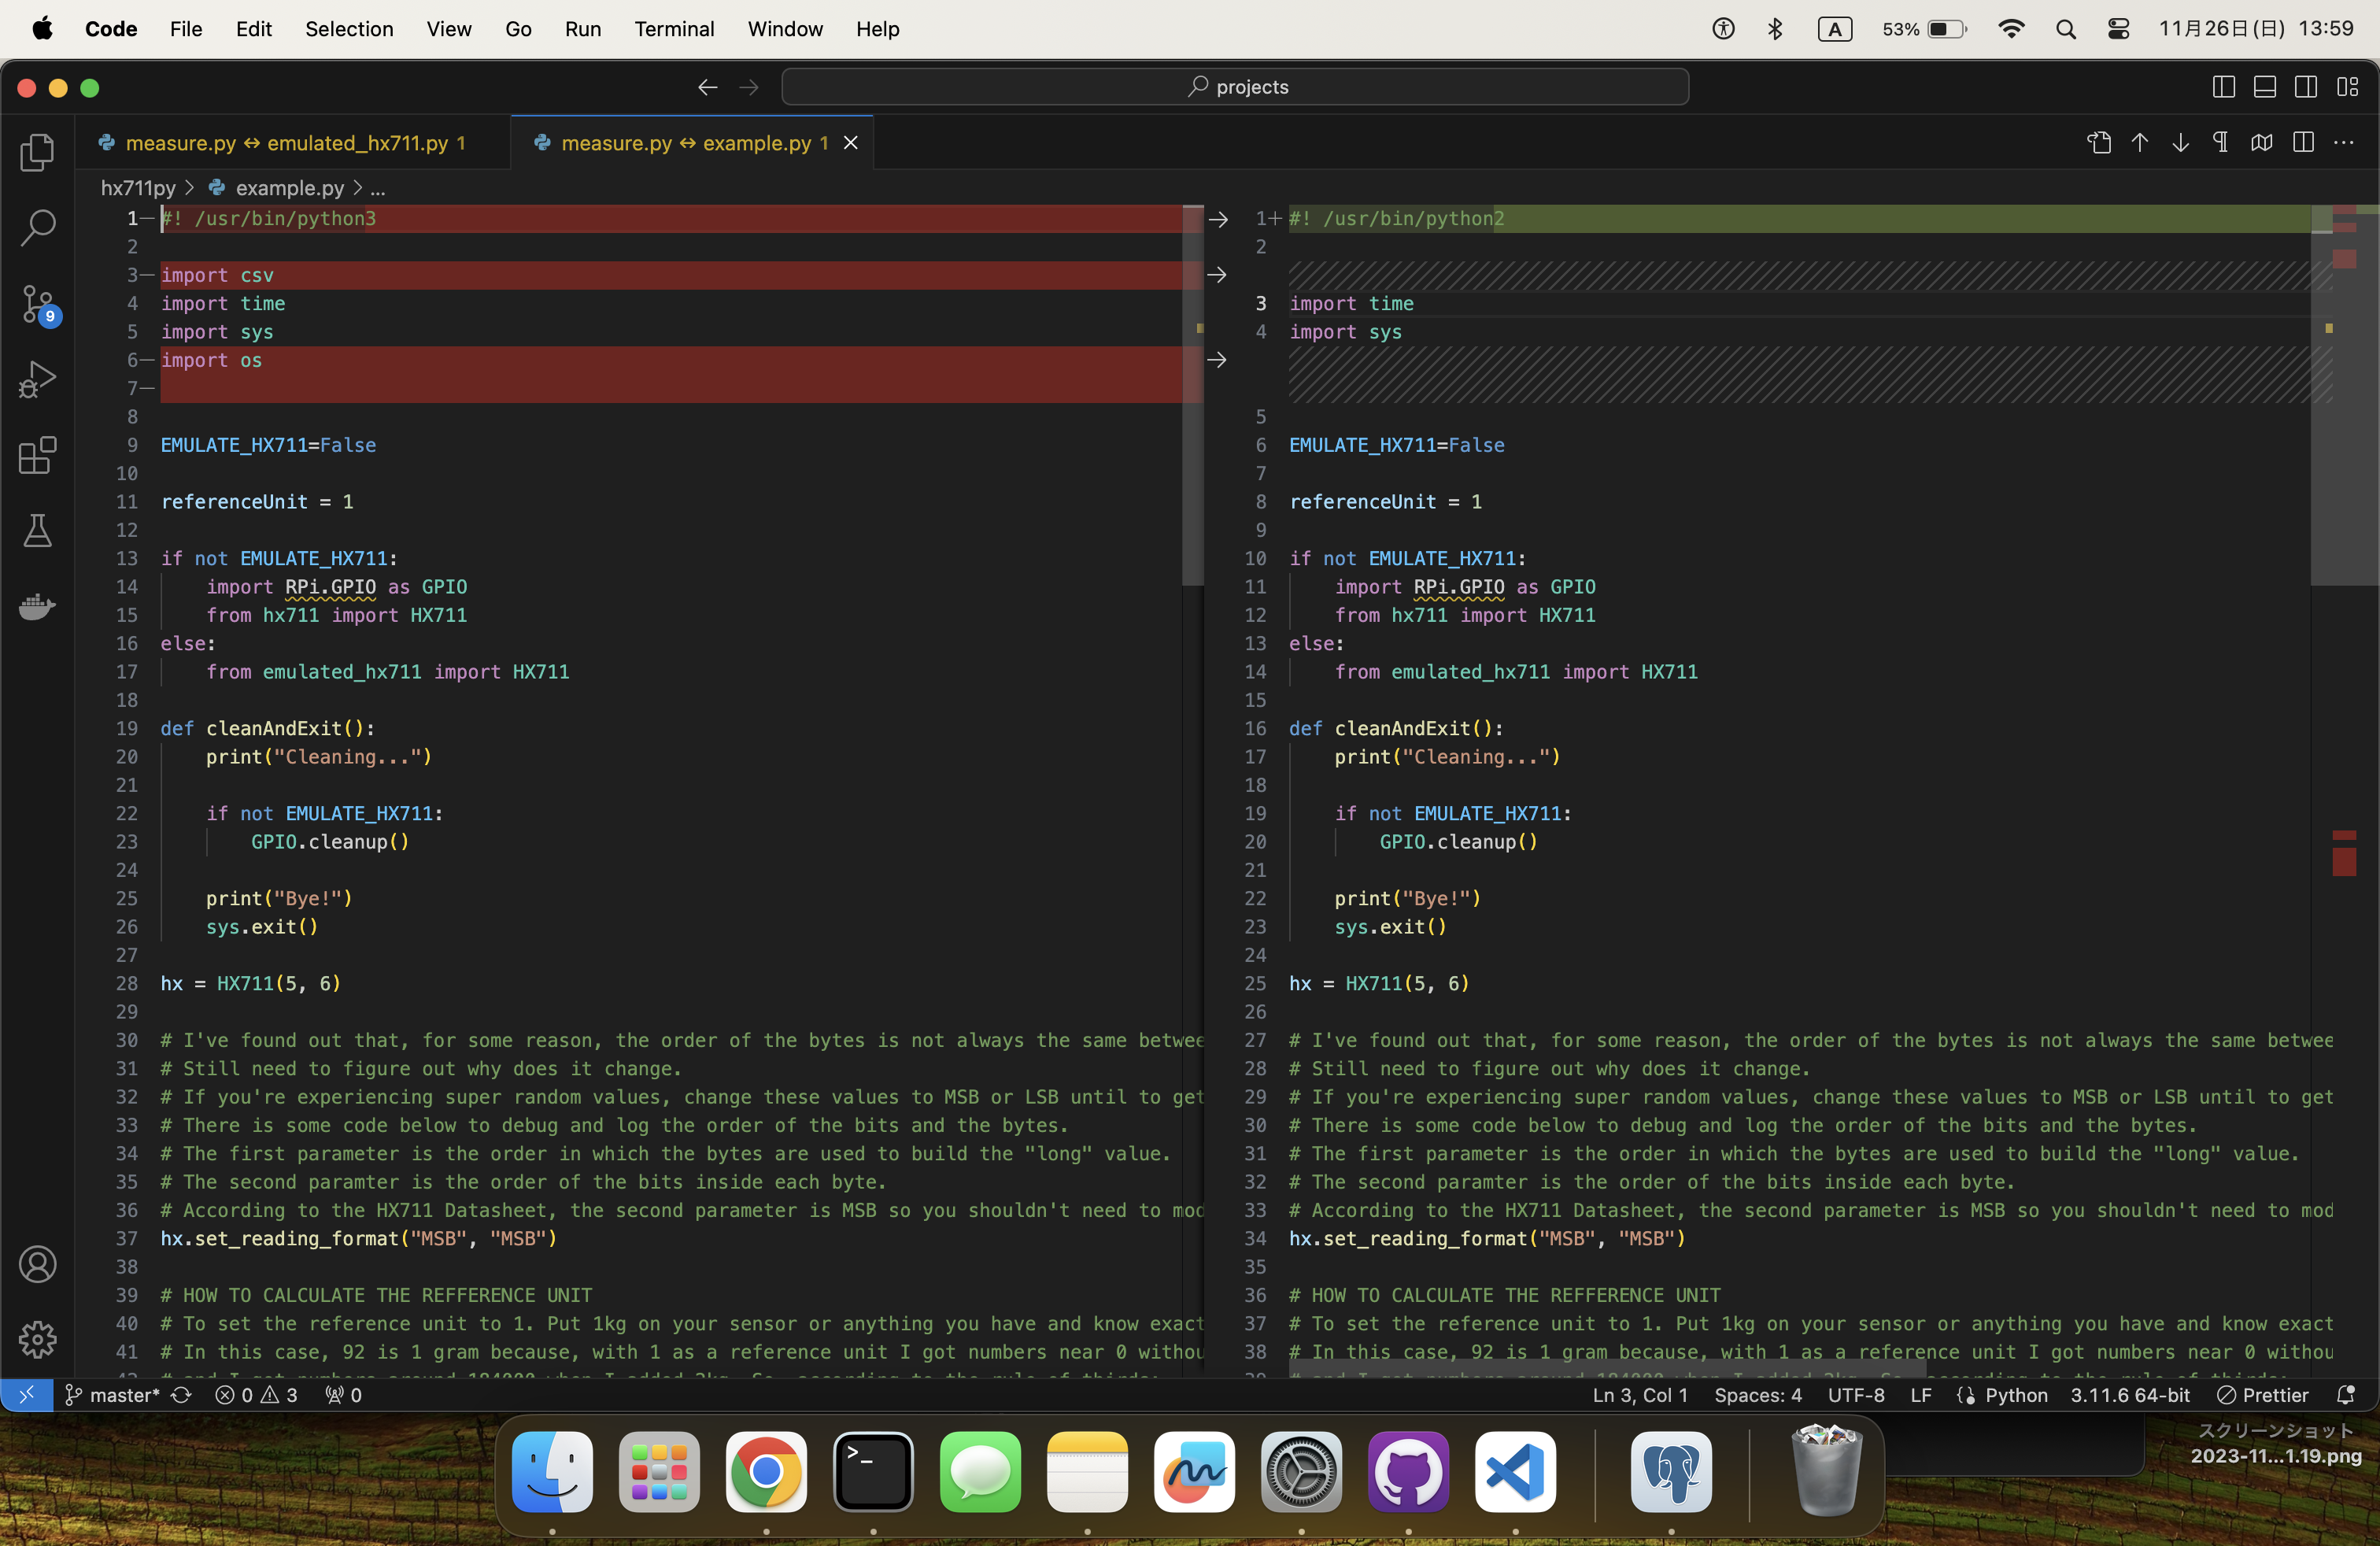Viewport: 2380px width, 1546px height.
Task: Open the Testing beaker icon
Action: pyautogui.click(x=37, y=531)
